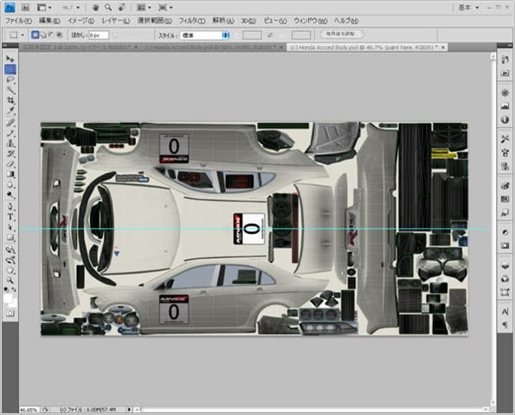Select the History Brush tool

point(10,154)
